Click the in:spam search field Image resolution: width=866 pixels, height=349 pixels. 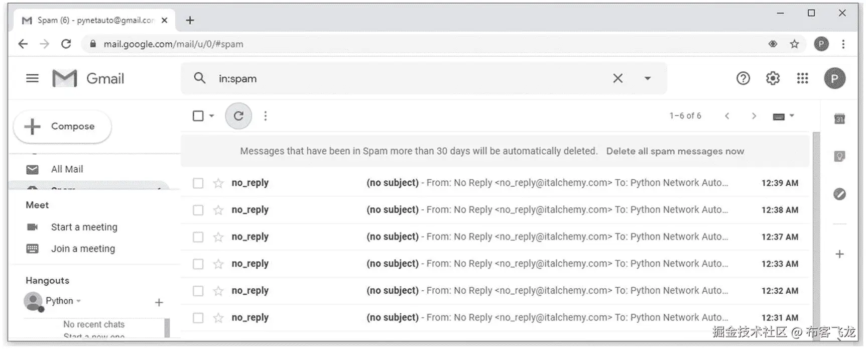(x=402, y=78)
